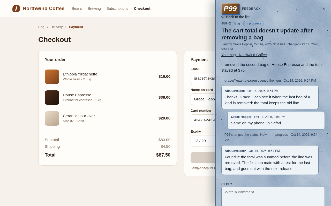Click the 'Your order' heading
The height and width of the screenshot is (206, 331).
point(55,60)
